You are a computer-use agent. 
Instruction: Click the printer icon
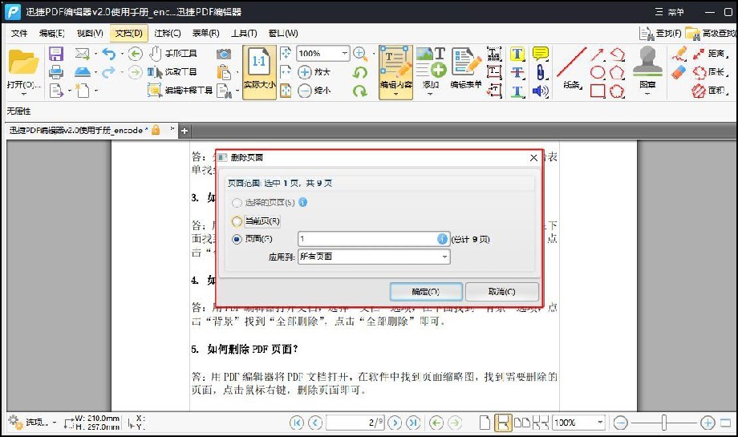point(56,72)
